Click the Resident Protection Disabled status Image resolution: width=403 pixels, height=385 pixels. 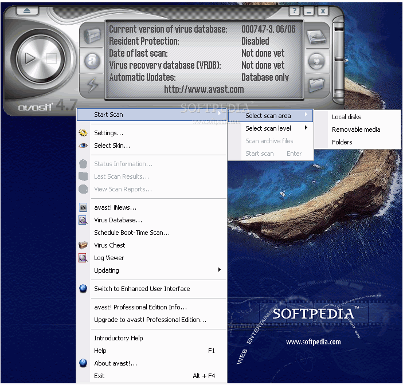click(255, 41)
